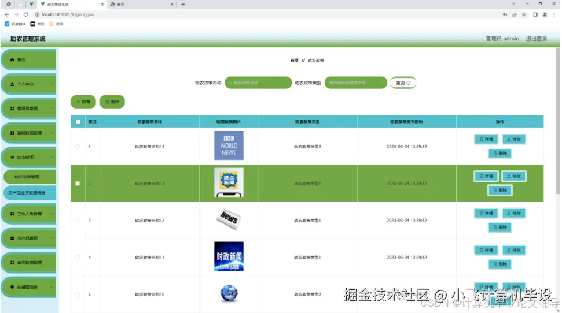This screenshot has height=313, width=562.
Task: Click the 助农新闻 paper-plane icon
Action: pyautogui.click(x=12, y=158)
